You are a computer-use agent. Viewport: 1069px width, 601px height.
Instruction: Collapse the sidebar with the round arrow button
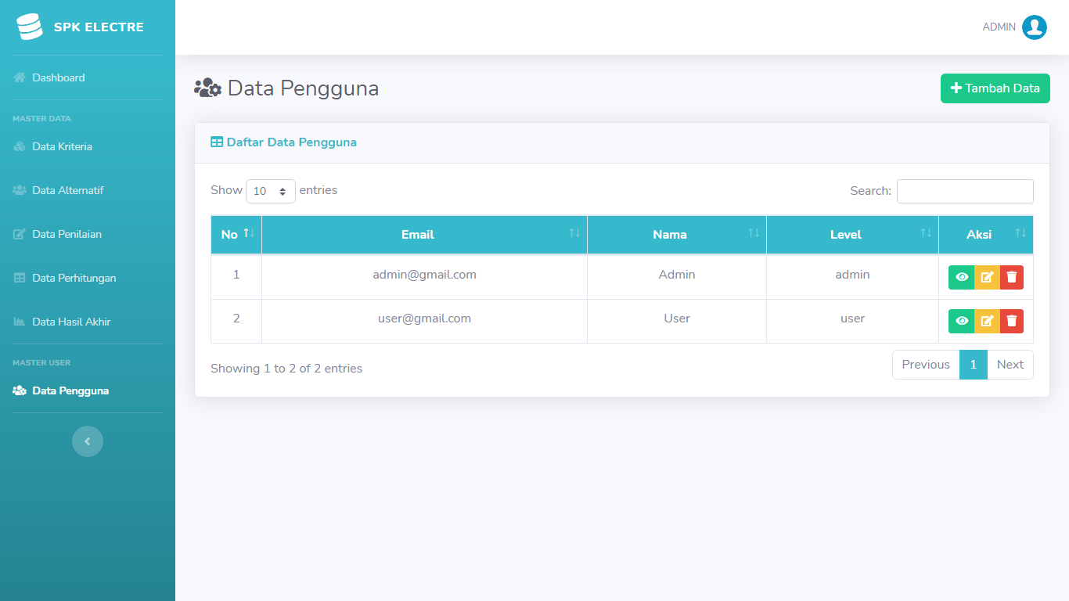click(88, 441)
